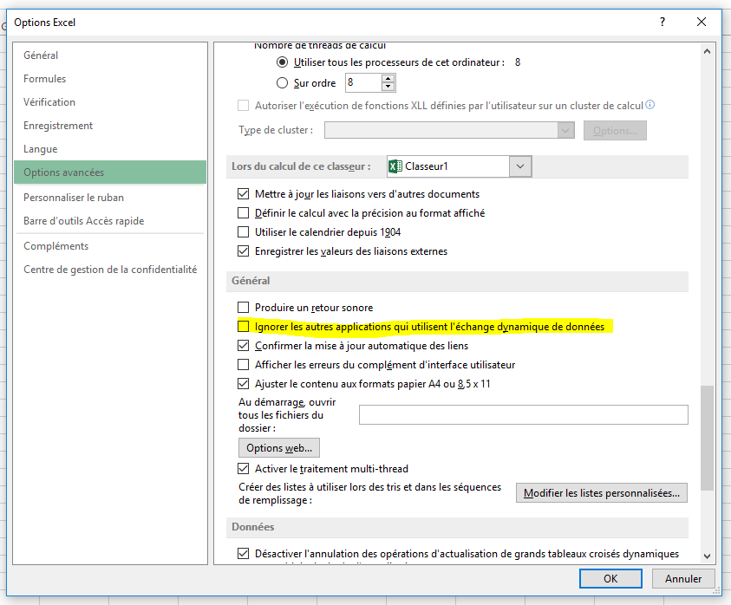Click the vertical scrollbar thumb

707,438
